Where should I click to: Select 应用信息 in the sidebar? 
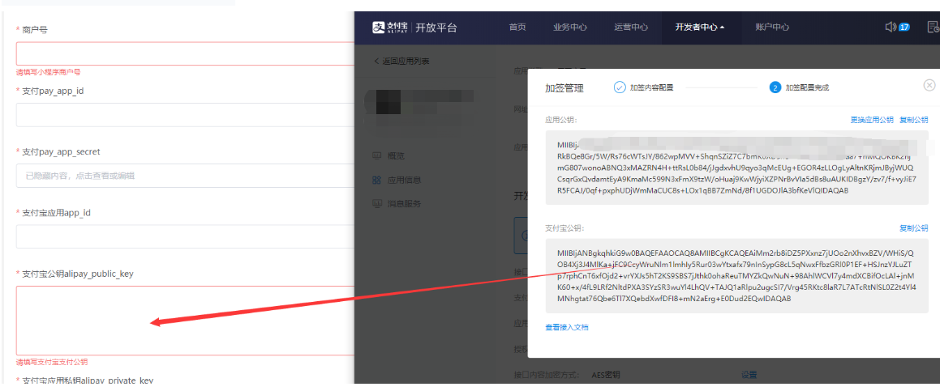pyautogui.click(x=404, y=180)
